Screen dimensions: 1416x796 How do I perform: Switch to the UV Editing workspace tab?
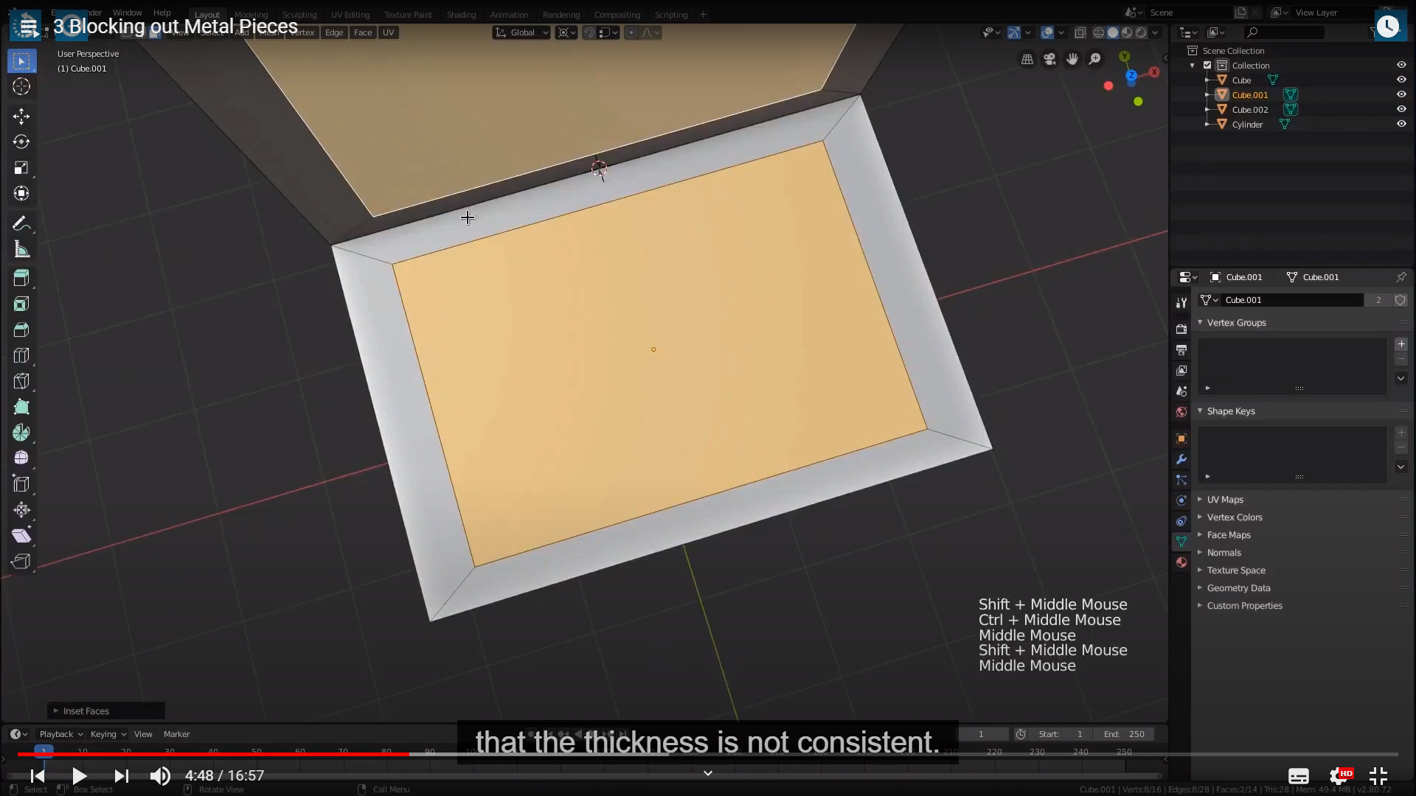[350, 14]
